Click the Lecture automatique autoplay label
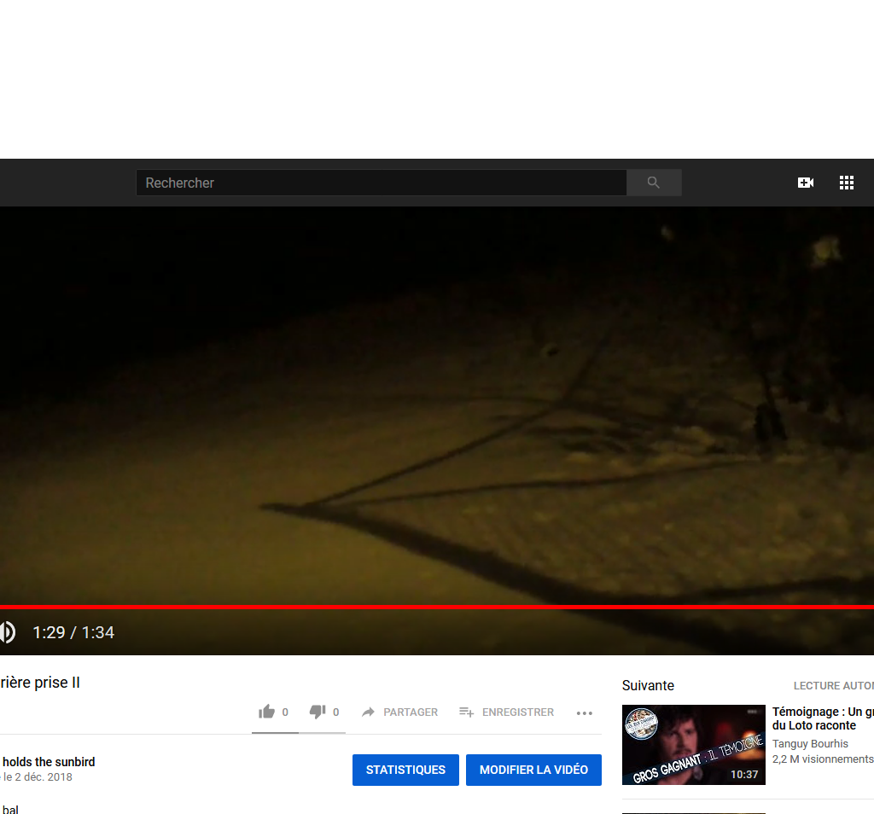This screenshot has width=874, height=814. coord(833,686)
